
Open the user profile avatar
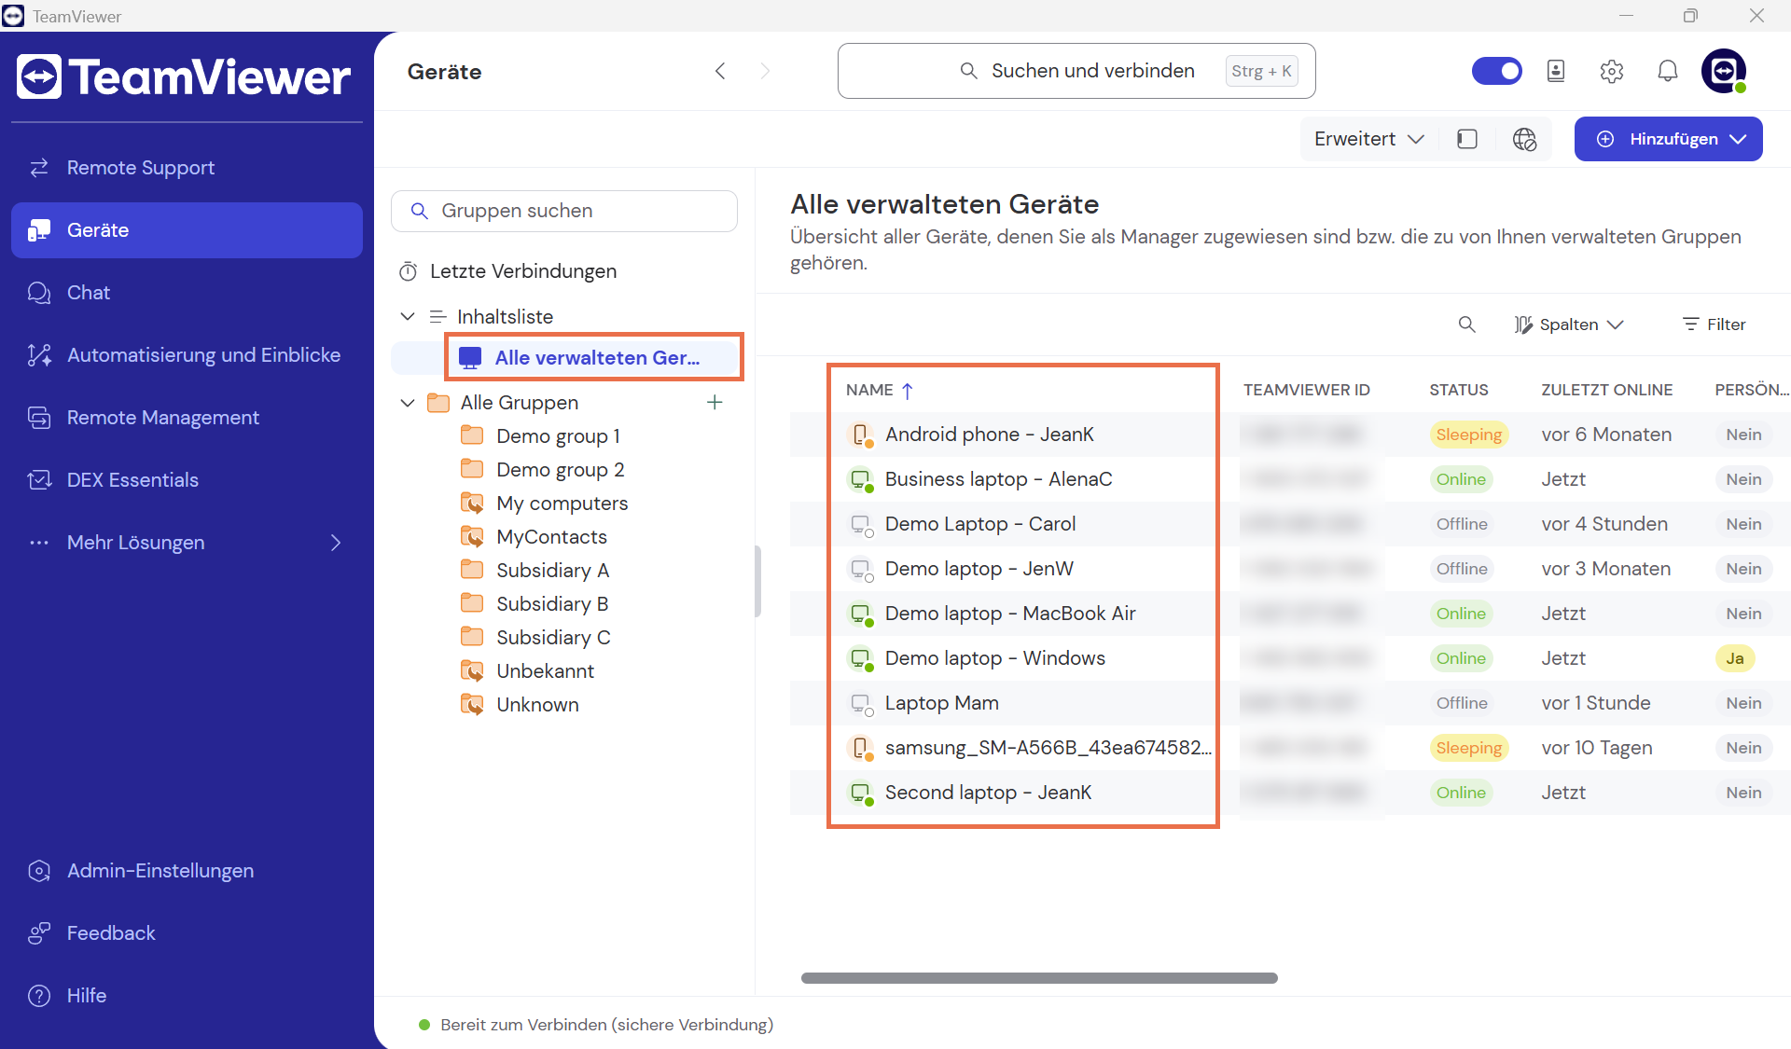click(1722, 71)
